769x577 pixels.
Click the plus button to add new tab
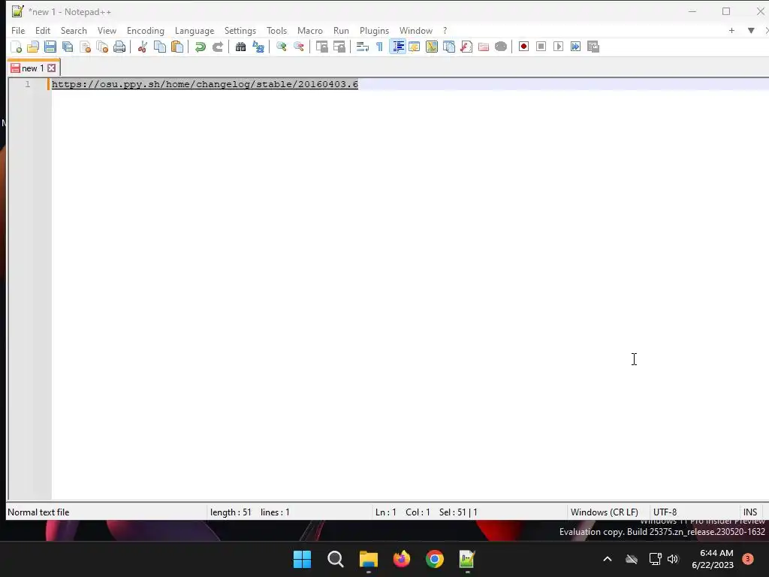point(731,30)
